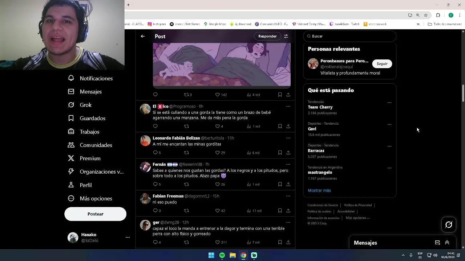Click Chrome icon in taskbar
Viewport: 465px width, 261px height.
[243, 255]
